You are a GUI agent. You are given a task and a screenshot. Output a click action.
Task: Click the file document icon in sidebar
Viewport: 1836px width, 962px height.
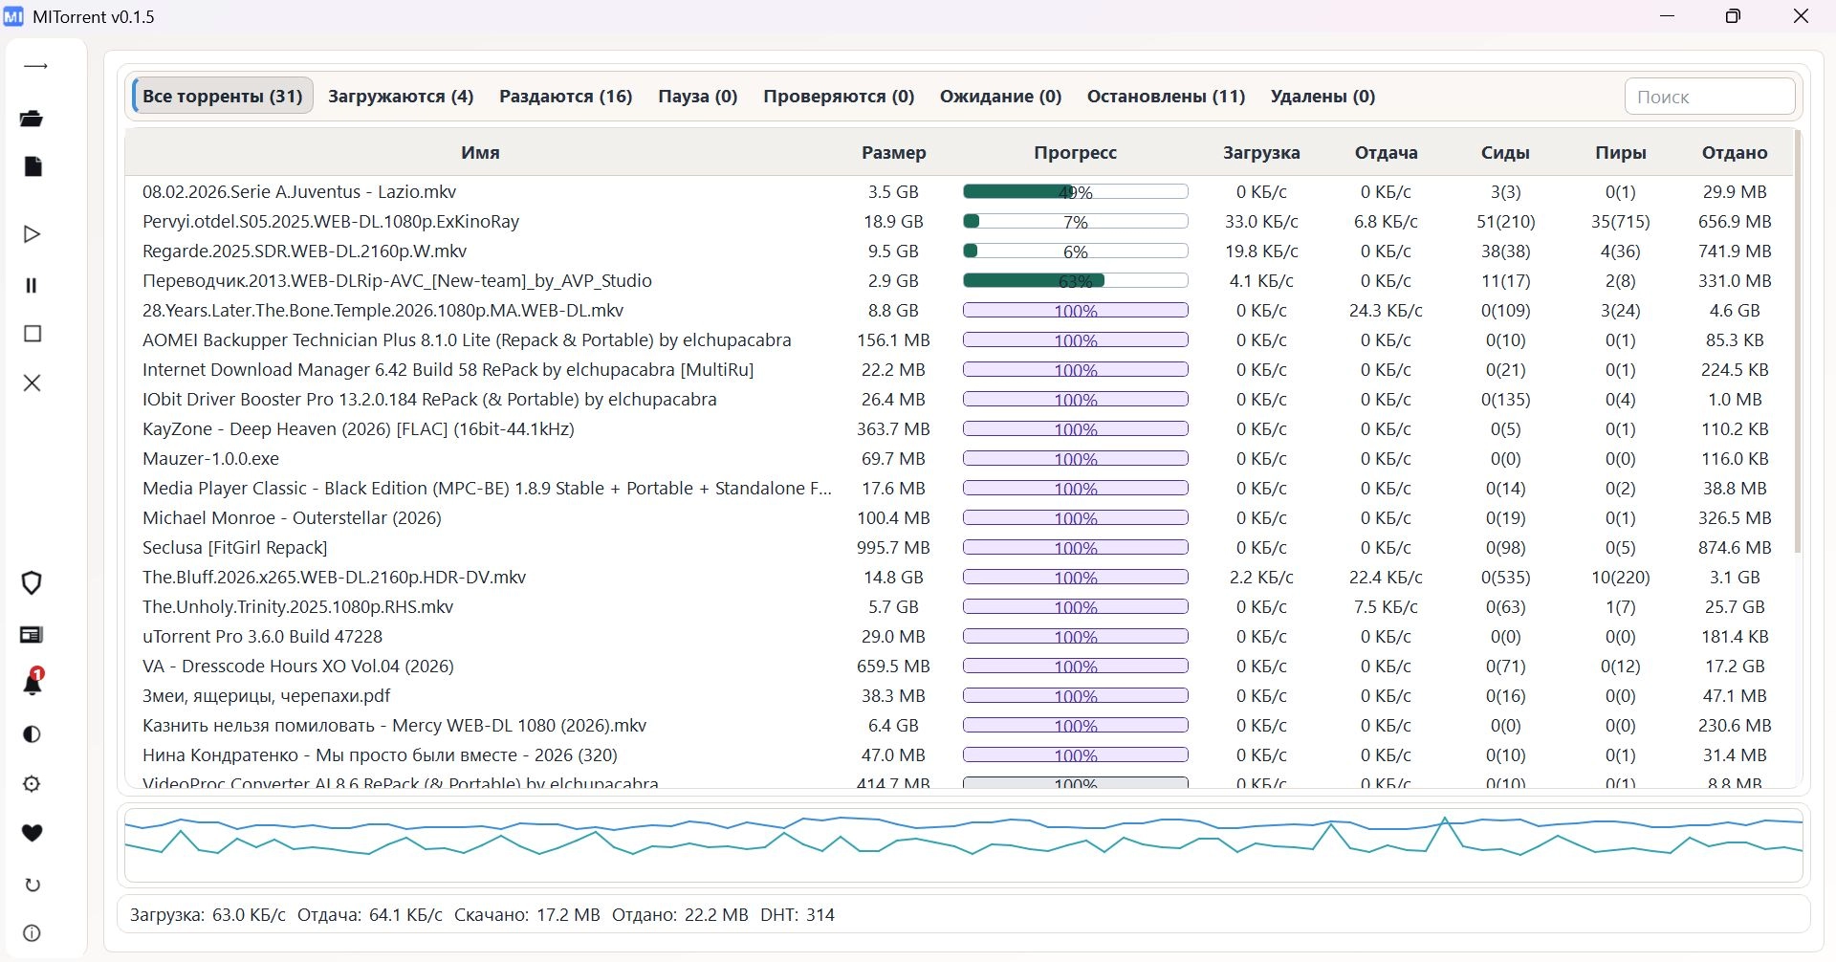pyautogui.click(x=33, y=166)
